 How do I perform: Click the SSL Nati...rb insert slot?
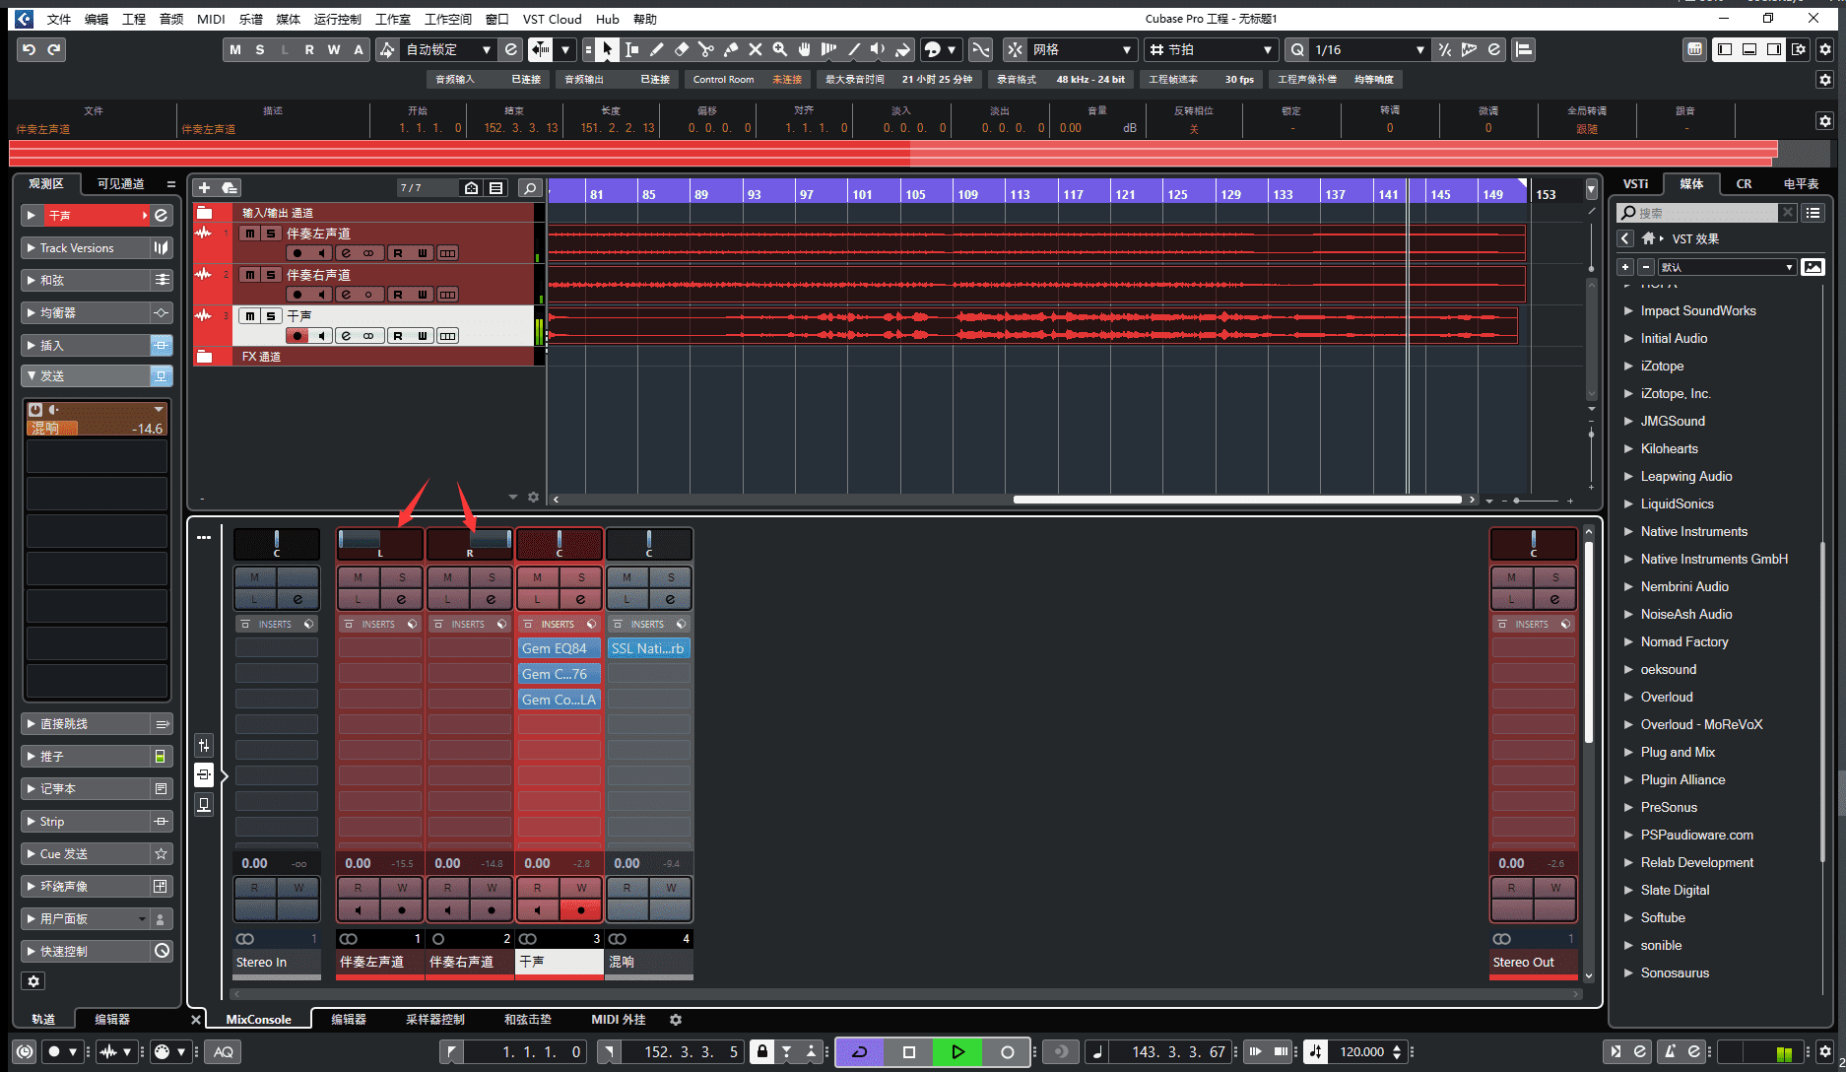click(647, 648)
